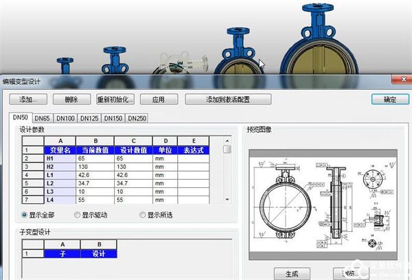Open the DN100 tab
412x280 pixels.
[66, 118]
